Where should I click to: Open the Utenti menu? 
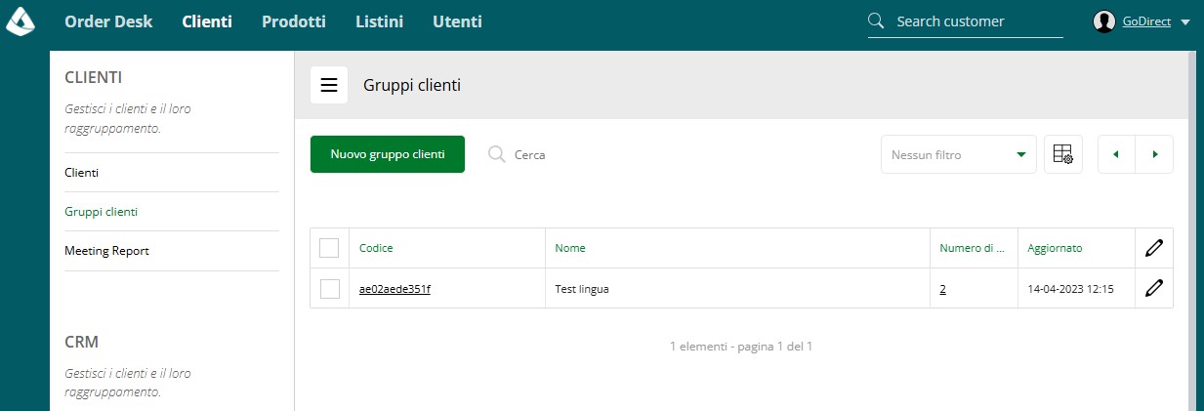click(457, 21)
